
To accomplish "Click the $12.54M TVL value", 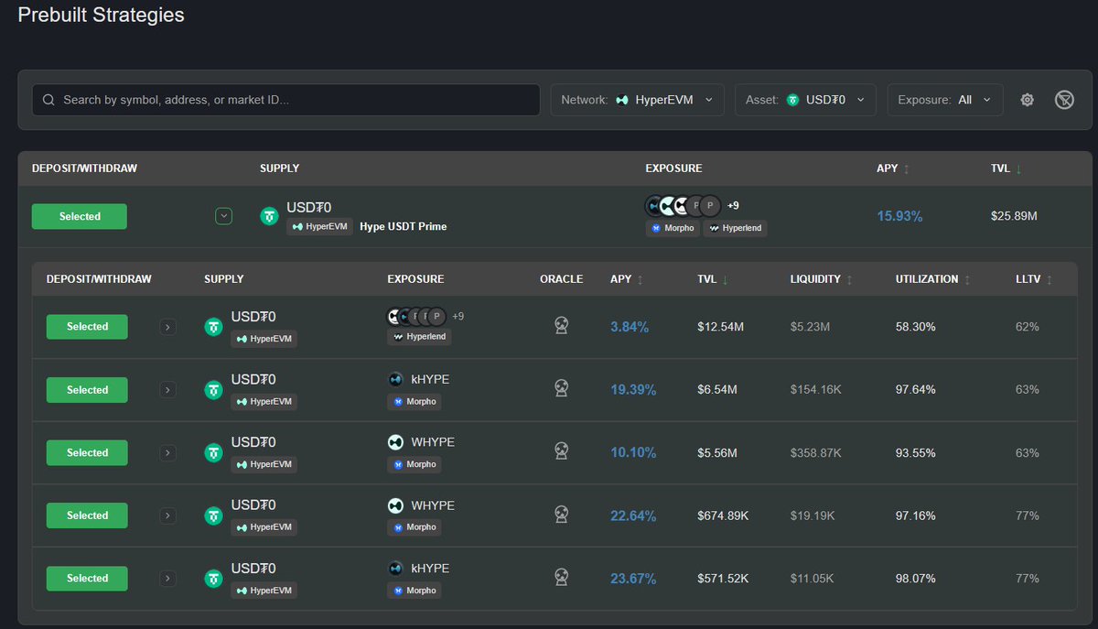I will (721, 326).
